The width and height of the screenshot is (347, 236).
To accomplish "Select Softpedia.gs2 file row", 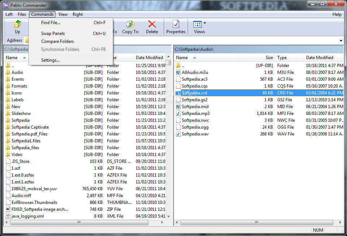I will pos(260,100).
